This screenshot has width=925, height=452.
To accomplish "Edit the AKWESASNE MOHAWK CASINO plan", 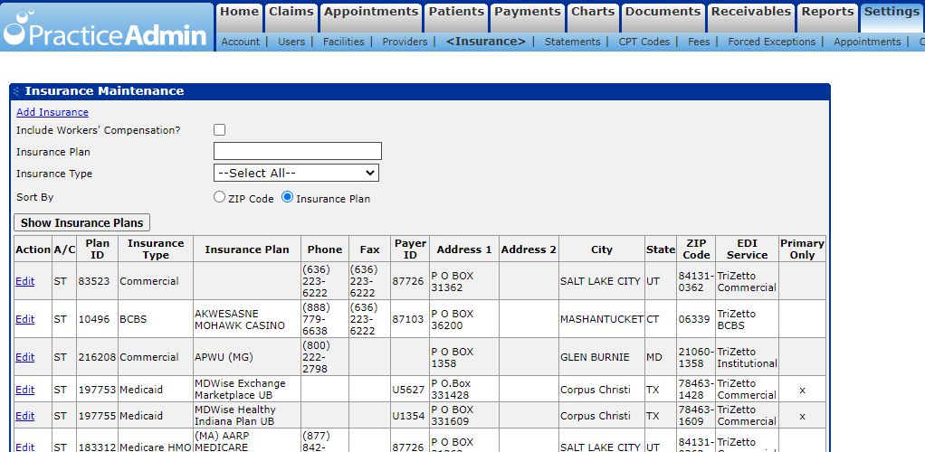I will pos(24,319).
